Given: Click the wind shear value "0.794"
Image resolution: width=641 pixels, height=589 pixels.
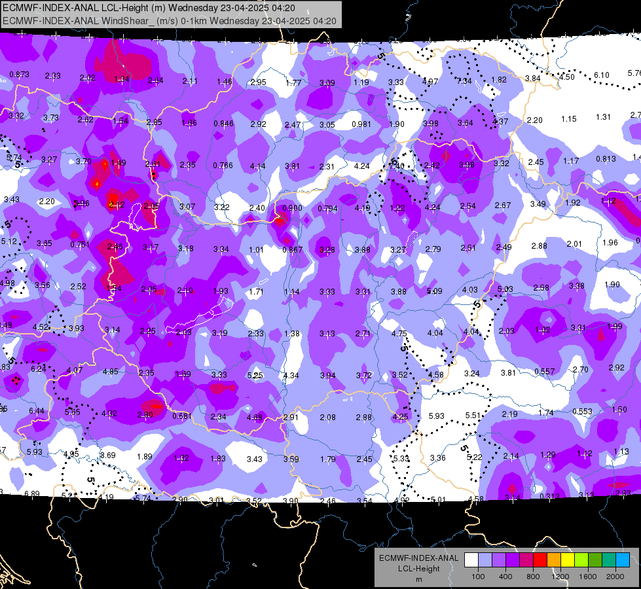Looking at the screenshot, I should (327, 209).
